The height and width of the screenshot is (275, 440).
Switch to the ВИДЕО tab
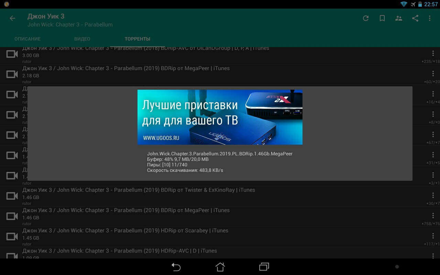click(82, 39)
